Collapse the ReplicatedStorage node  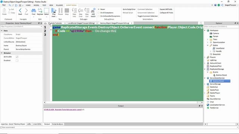click(205, 69)
